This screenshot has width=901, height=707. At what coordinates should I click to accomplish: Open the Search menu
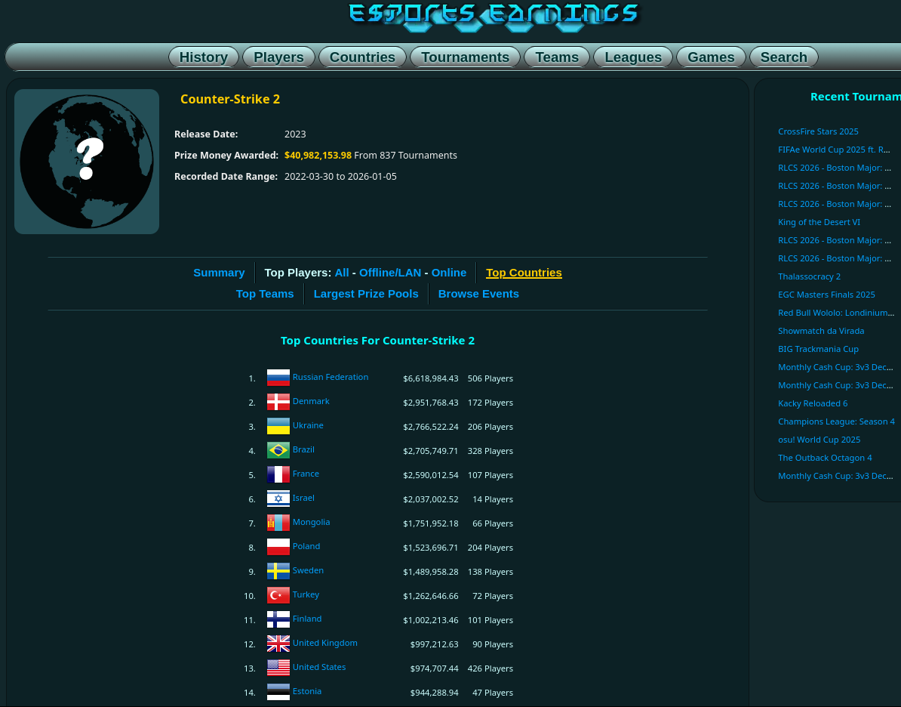tap(784, 57)
